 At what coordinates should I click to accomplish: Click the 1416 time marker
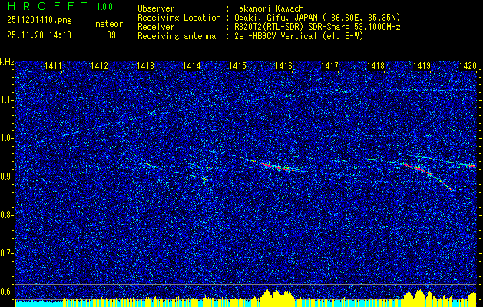click(x=283, y=65)
